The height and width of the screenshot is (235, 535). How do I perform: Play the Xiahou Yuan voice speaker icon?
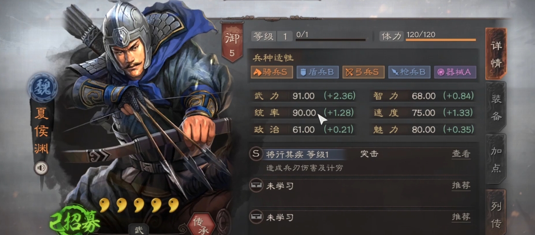pyautogui.click(x=41, y=168)
